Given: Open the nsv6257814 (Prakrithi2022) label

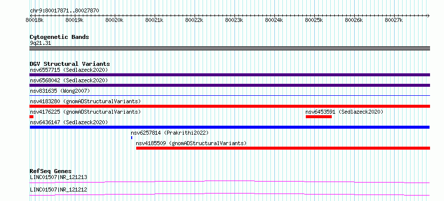Looking at the screenshot, I should tap(170, 133).
